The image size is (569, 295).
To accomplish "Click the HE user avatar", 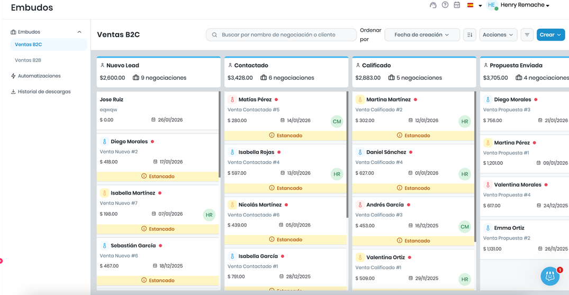I will 491,5.
